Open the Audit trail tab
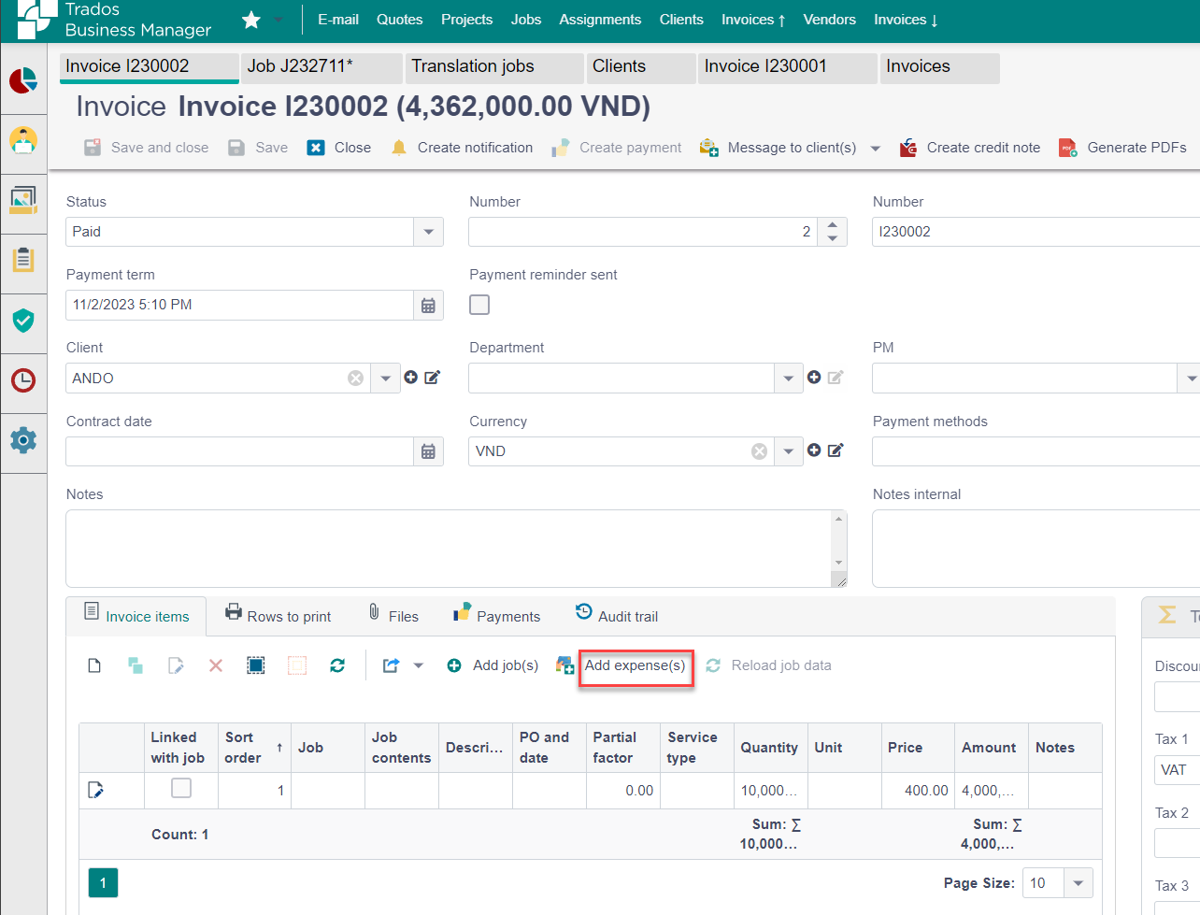The height and width of the screenshot is (915, 1200). (617, 616)
